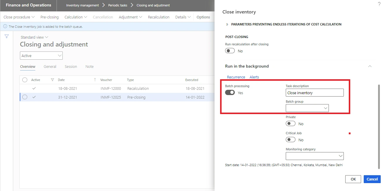Go to Periodic tasks breadcrumb

118,5
